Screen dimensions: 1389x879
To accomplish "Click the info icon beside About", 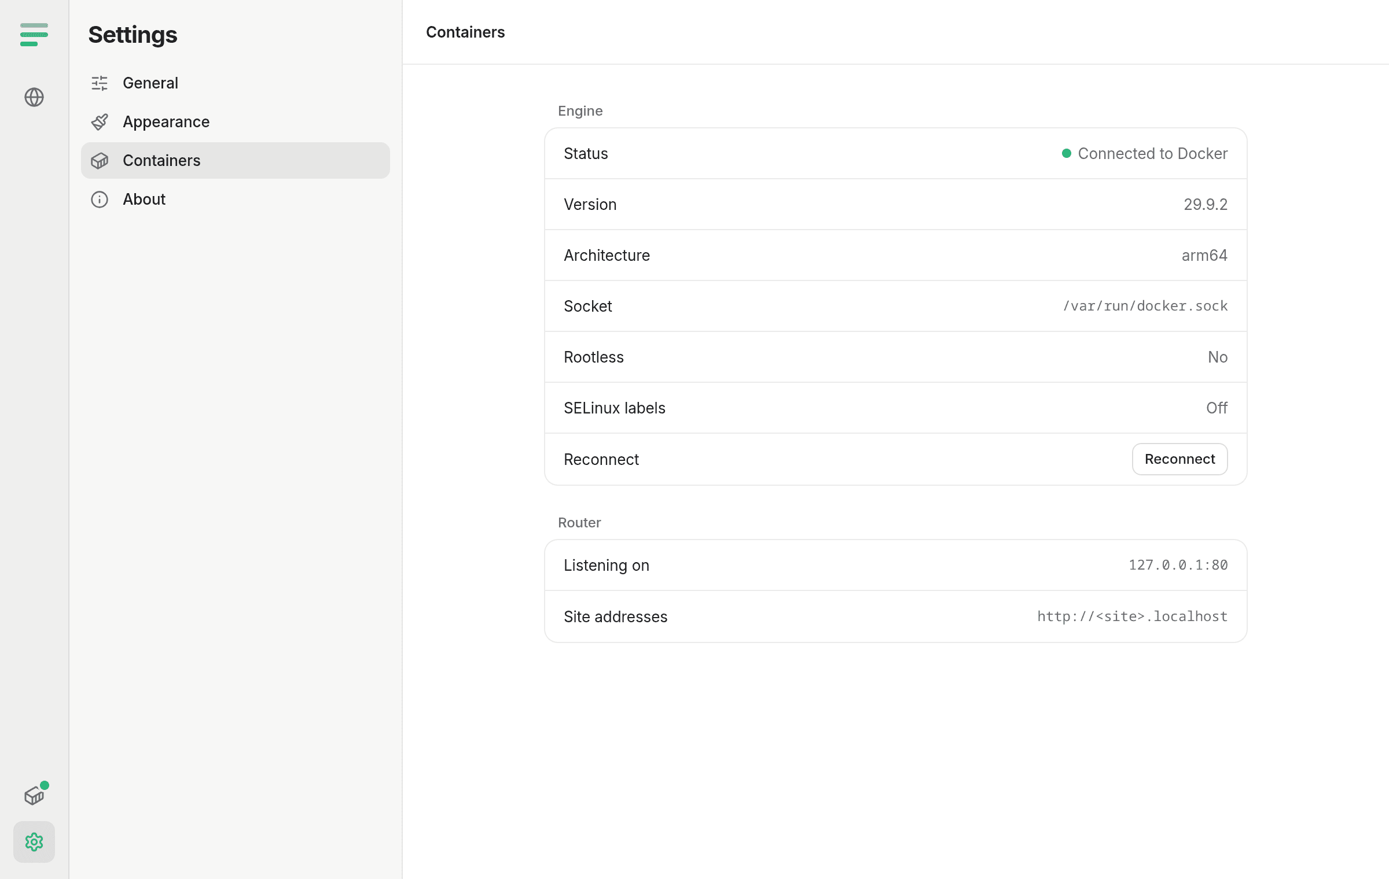I will coord(100,200).
